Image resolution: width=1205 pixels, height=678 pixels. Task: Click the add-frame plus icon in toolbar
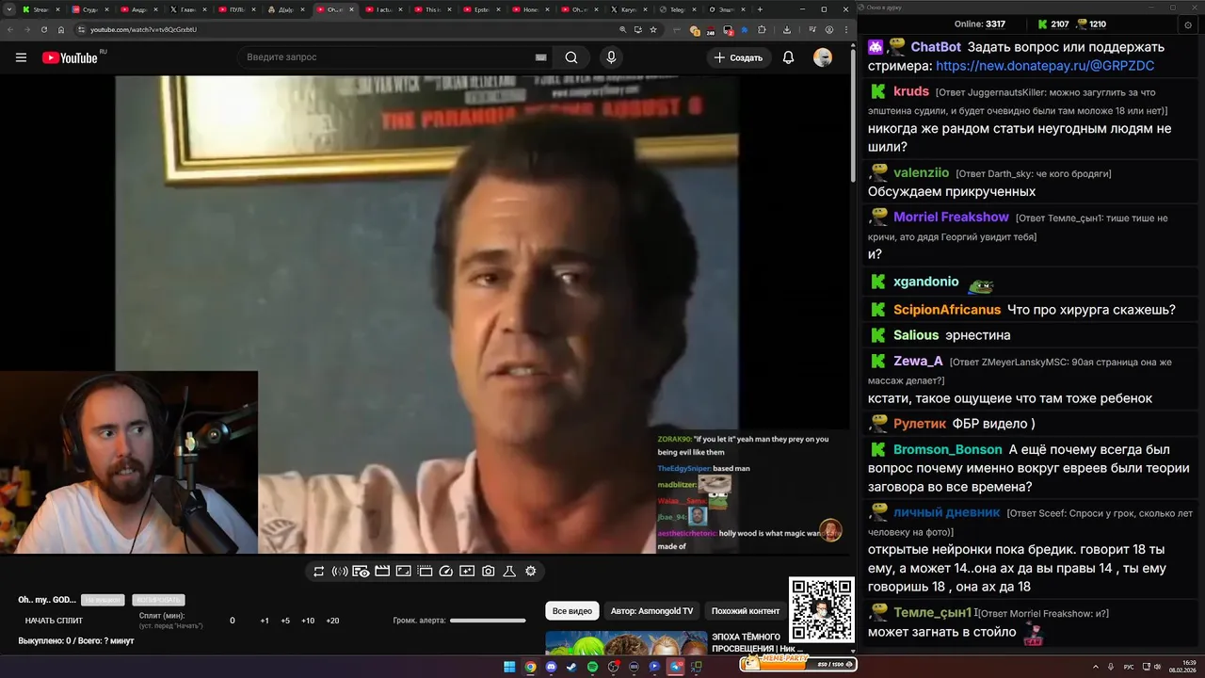467,572
